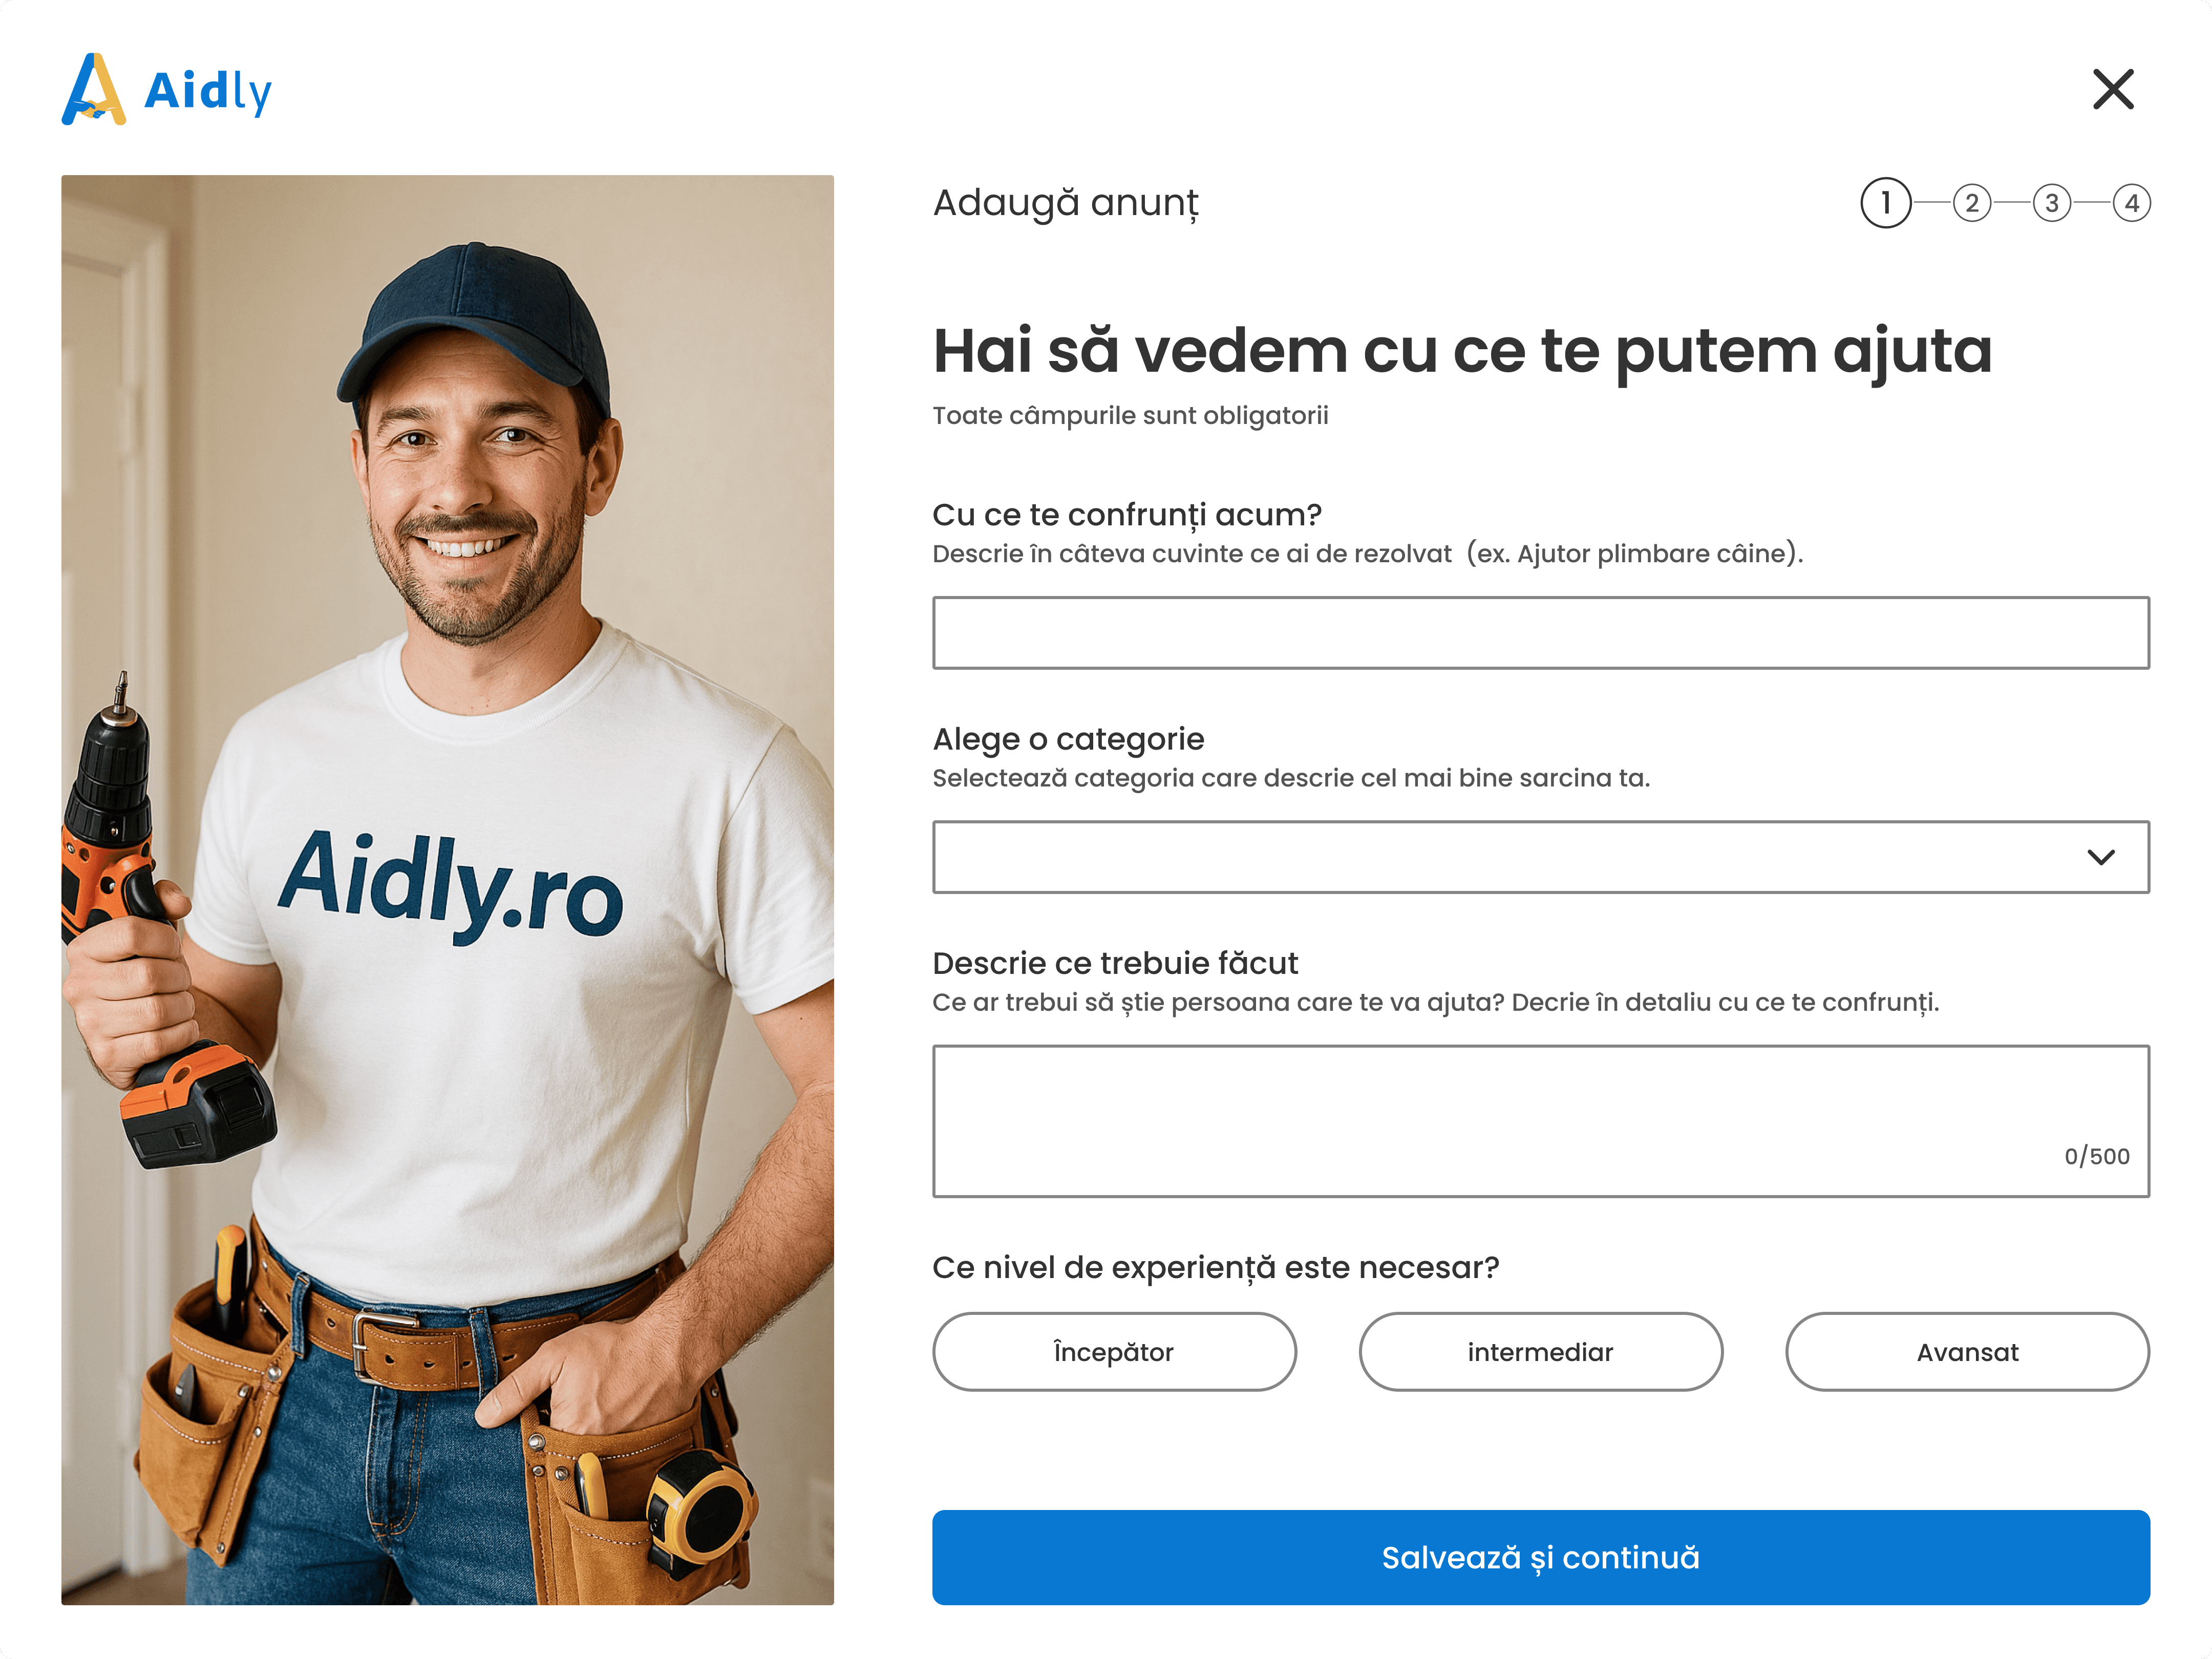2212x1659 pixels.
Task: Pick Avansat experience level
Action: [1966, 1352]
